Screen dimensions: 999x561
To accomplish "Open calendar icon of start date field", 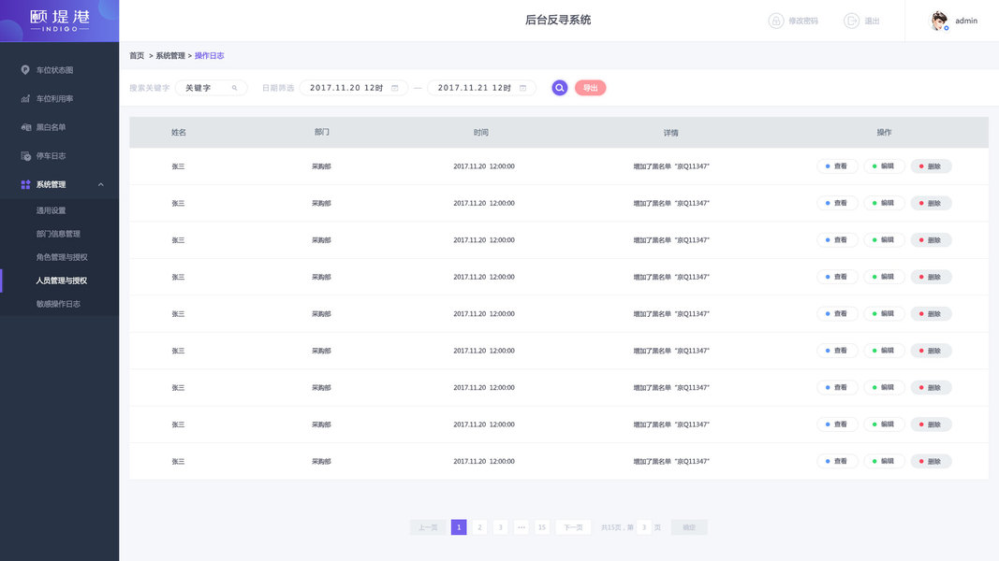I will (x=395, y=88).
